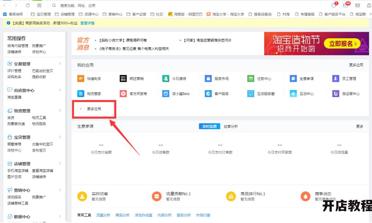The height and width of the screenshot is (223, 372).
Task: Open the 员工管理 app icon
Action: [336, 78]
